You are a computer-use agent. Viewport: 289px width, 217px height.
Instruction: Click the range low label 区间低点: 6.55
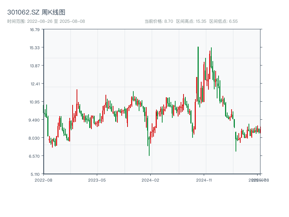(x=223, y=21)
